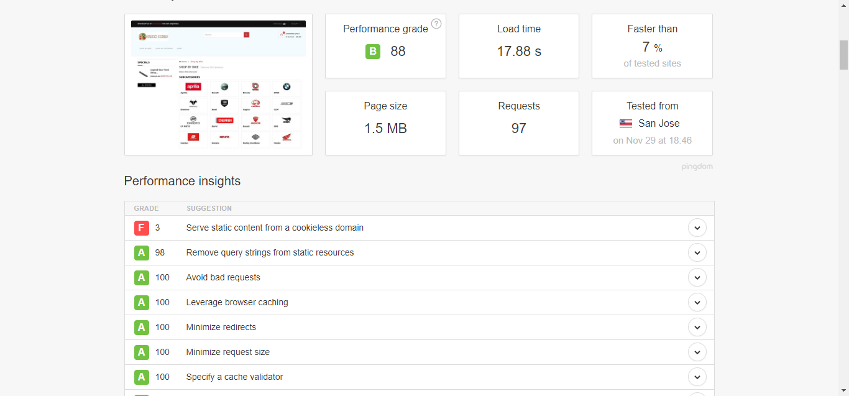The height and width of the screenshot is (396, 849).
Task: Expand the Avoid bad requests row chevron
Action: 697,278
